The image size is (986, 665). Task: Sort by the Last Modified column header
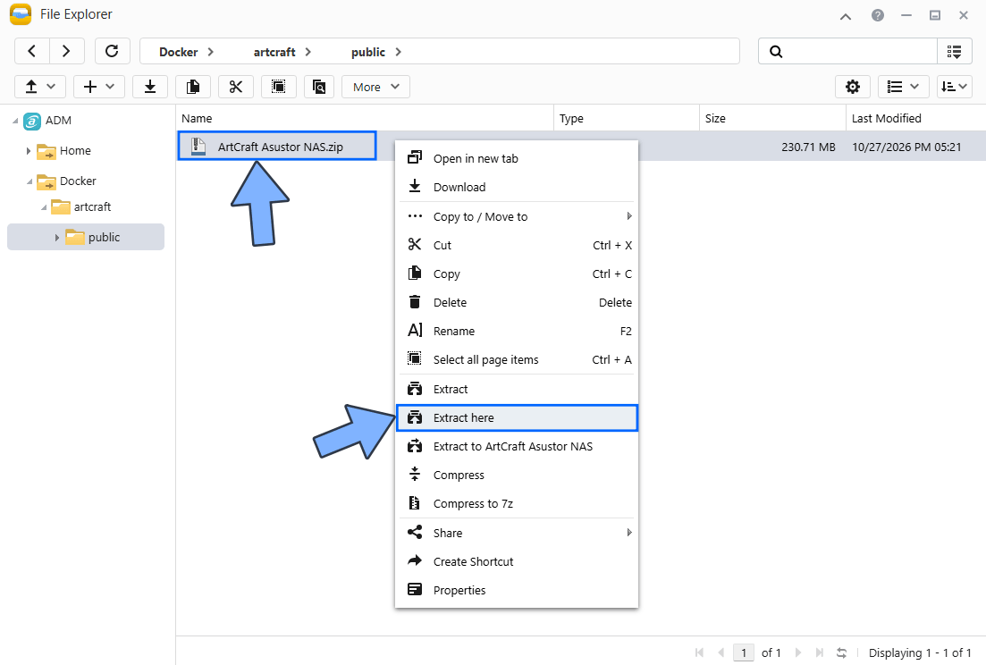click(x=915, y=118)
